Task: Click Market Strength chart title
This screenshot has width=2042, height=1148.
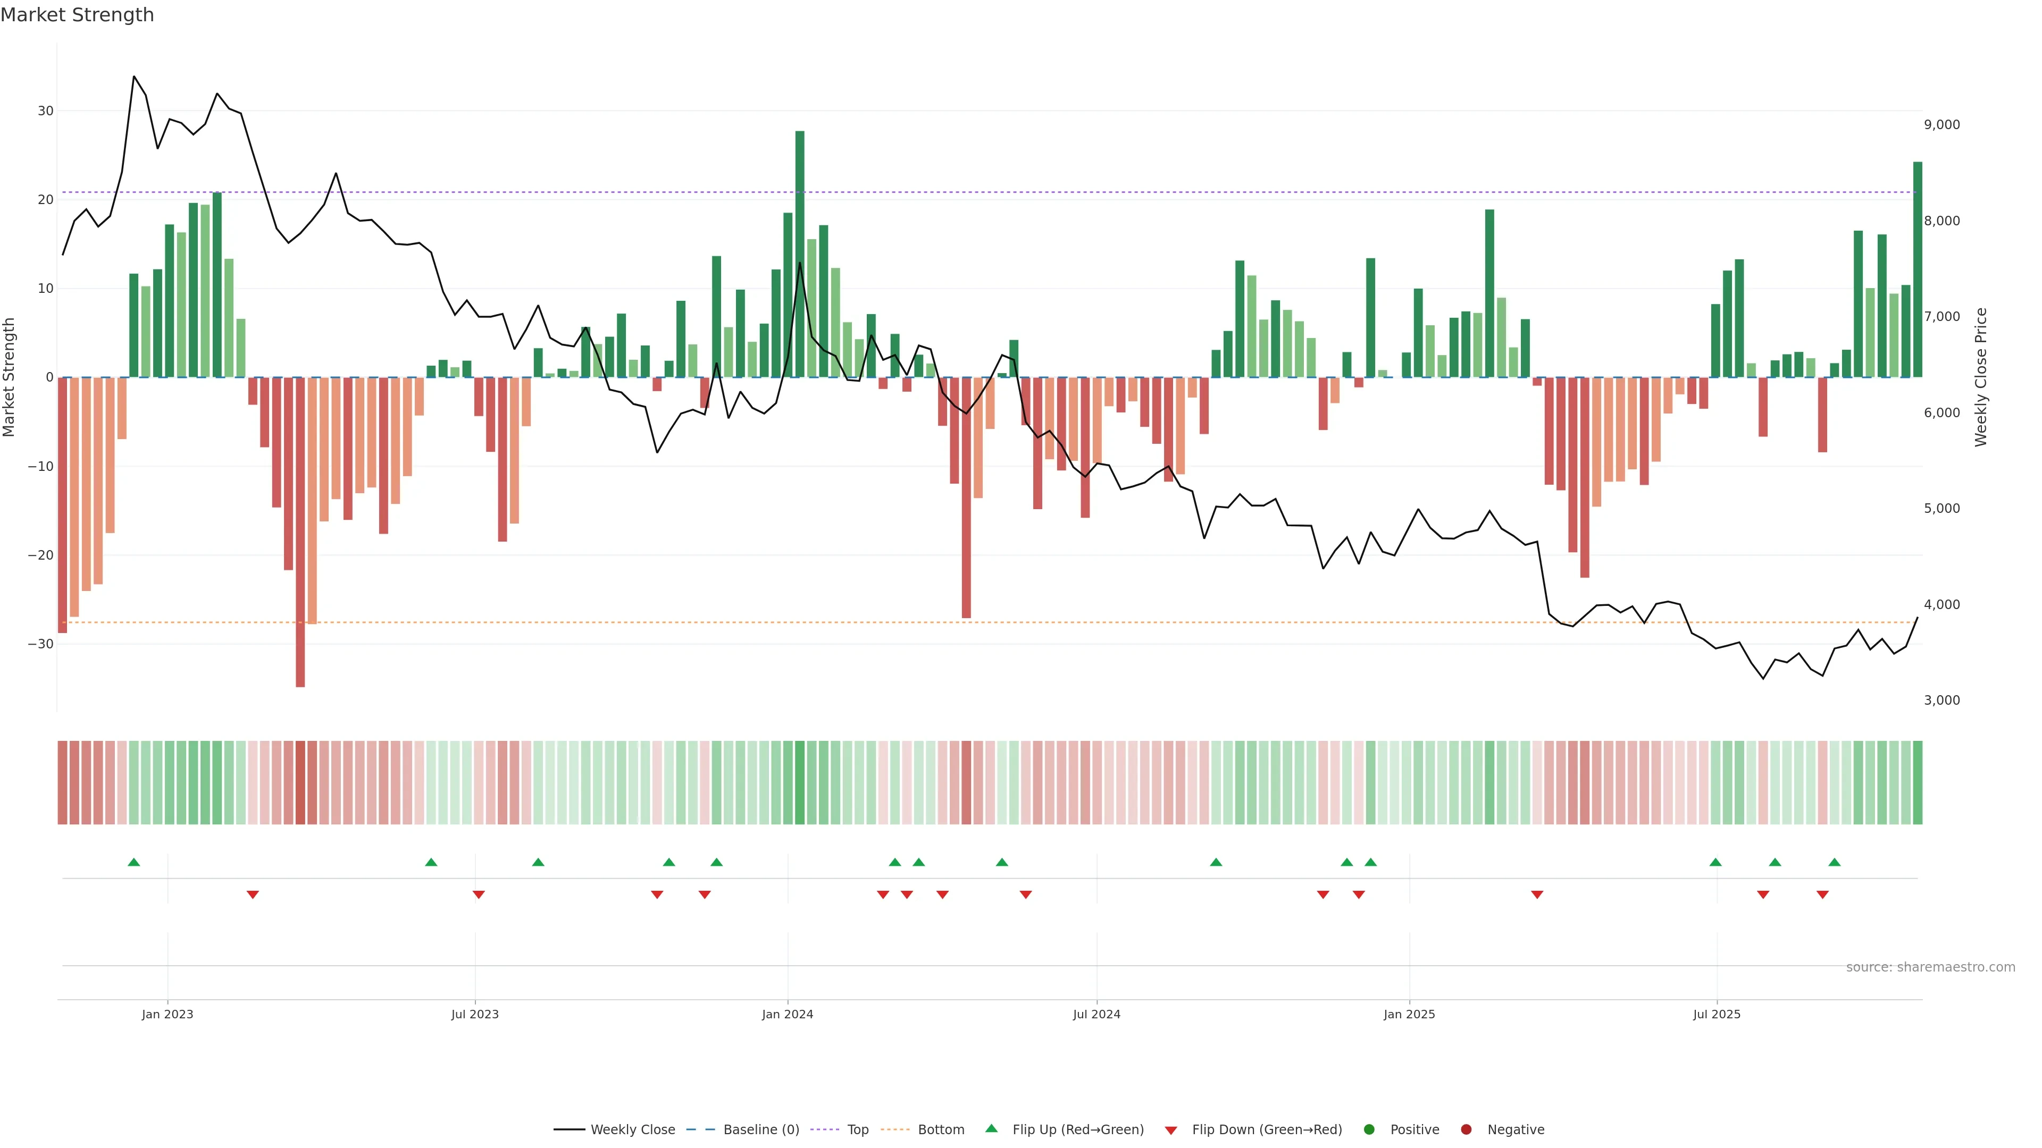Action: tap(77, 15)
